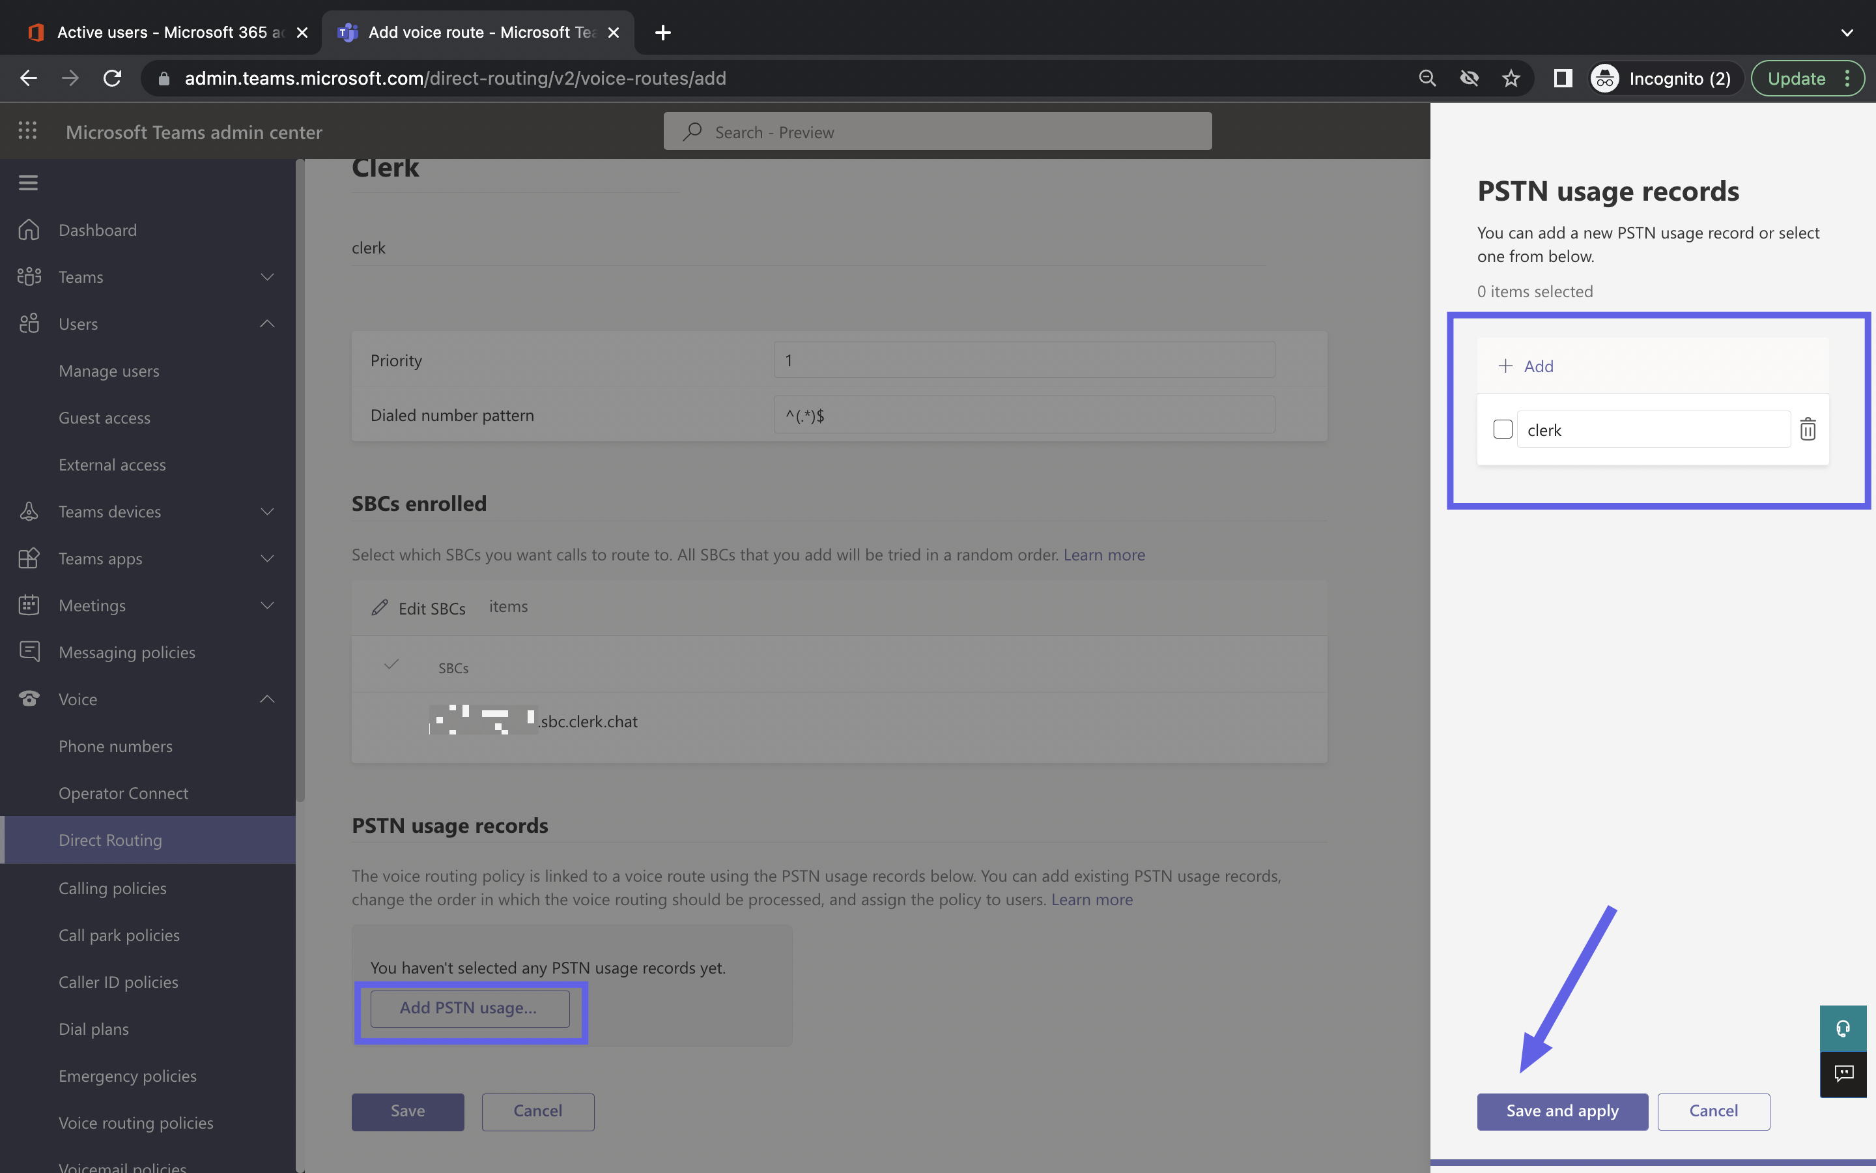Open Calling policies in sidebar
The height and width of the screenshot is (1173, 1876).
click(x=113, y=888)
